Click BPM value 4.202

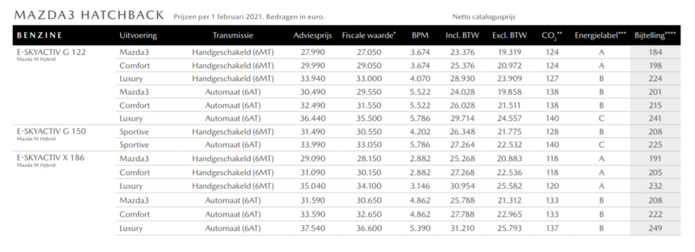click(419, 132)
